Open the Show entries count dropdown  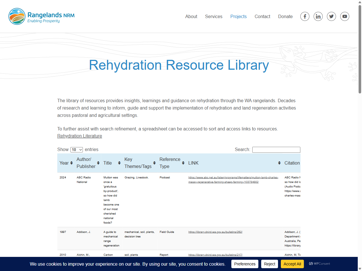[77, 150]
